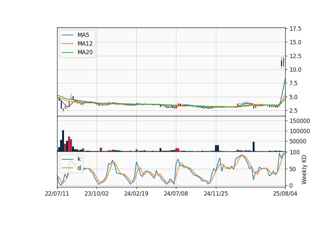Screen dimensions: 317x228
Task: Click the black candlestick near 11
Action: point(281,63)
